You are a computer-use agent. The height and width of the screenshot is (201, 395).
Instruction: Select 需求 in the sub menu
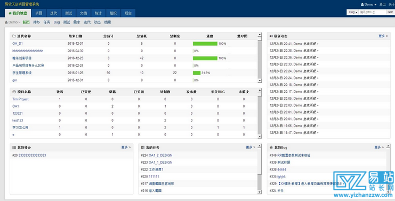[x=77, y=22]
